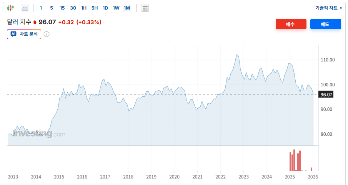Switch to 1D interval
Screen dimensions: 348x185
105,8
